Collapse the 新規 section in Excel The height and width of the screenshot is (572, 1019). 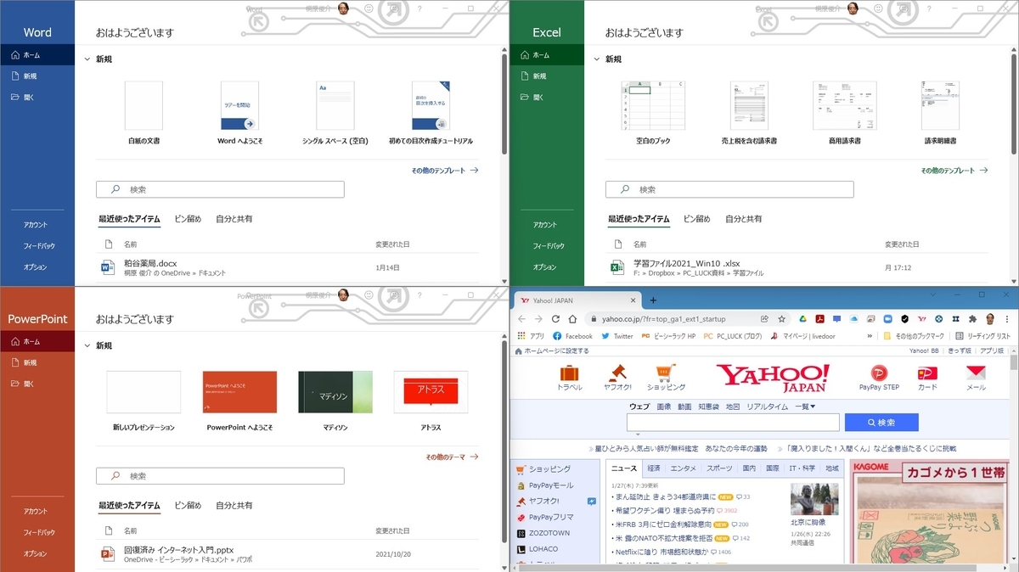coord(596,59)
